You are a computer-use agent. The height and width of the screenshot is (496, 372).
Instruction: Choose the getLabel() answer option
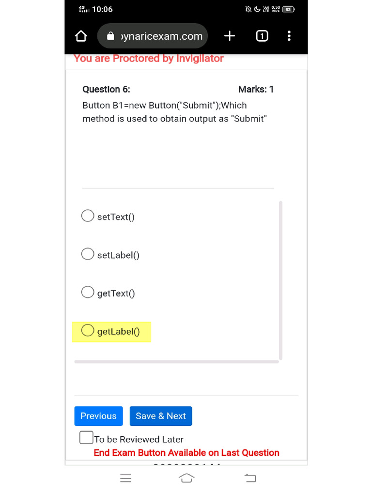[88, 331]
